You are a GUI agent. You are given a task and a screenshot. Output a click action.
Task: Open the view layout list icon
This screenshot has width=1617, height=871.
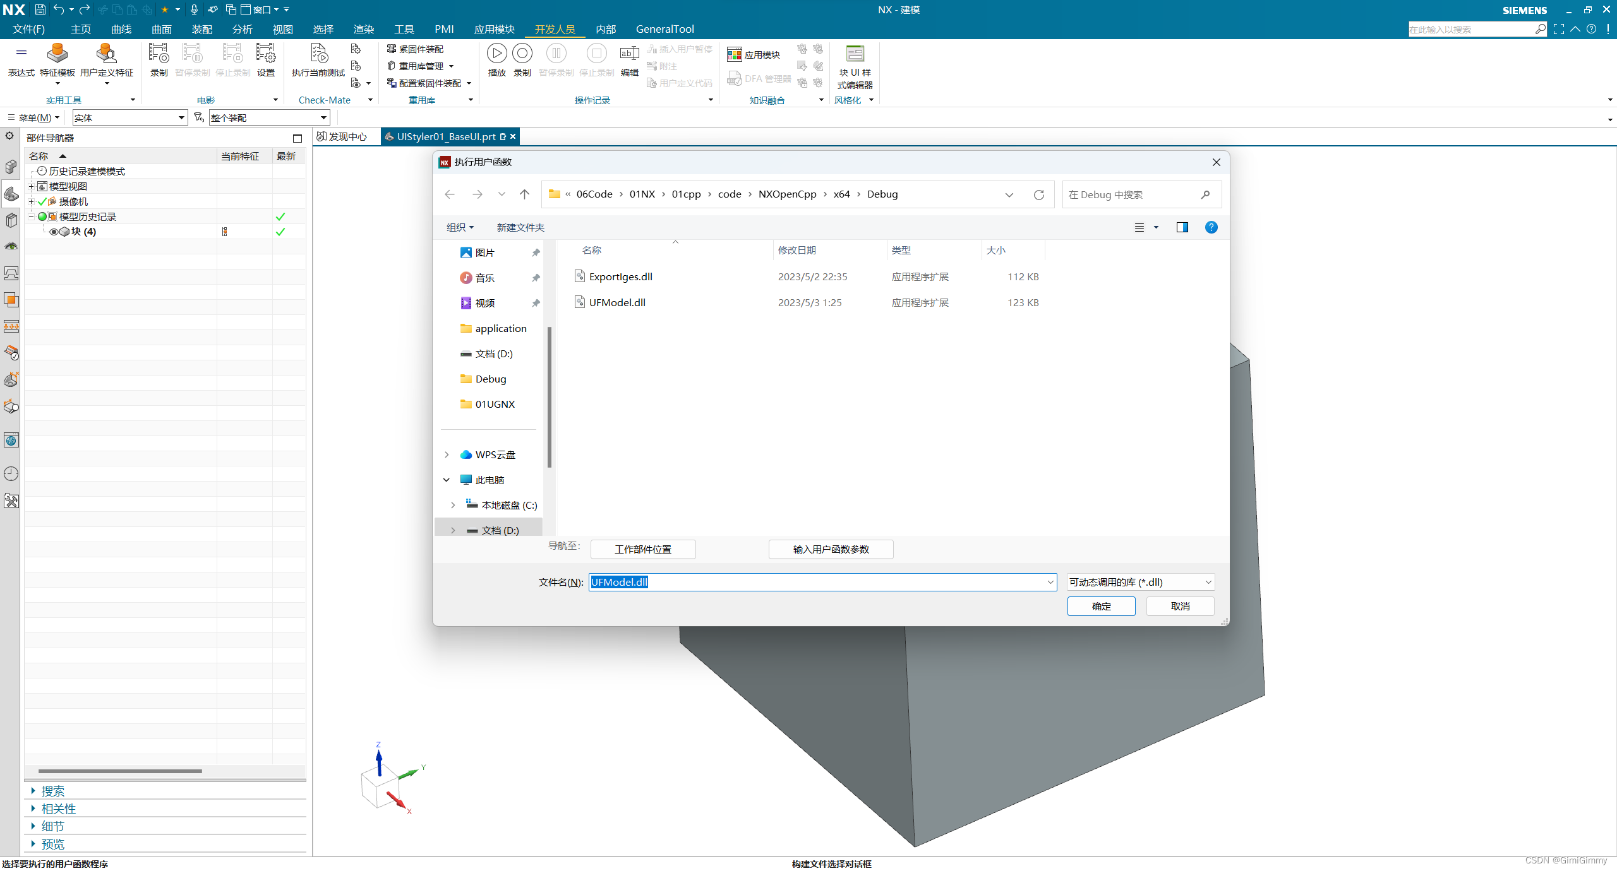coord(1139,227)
